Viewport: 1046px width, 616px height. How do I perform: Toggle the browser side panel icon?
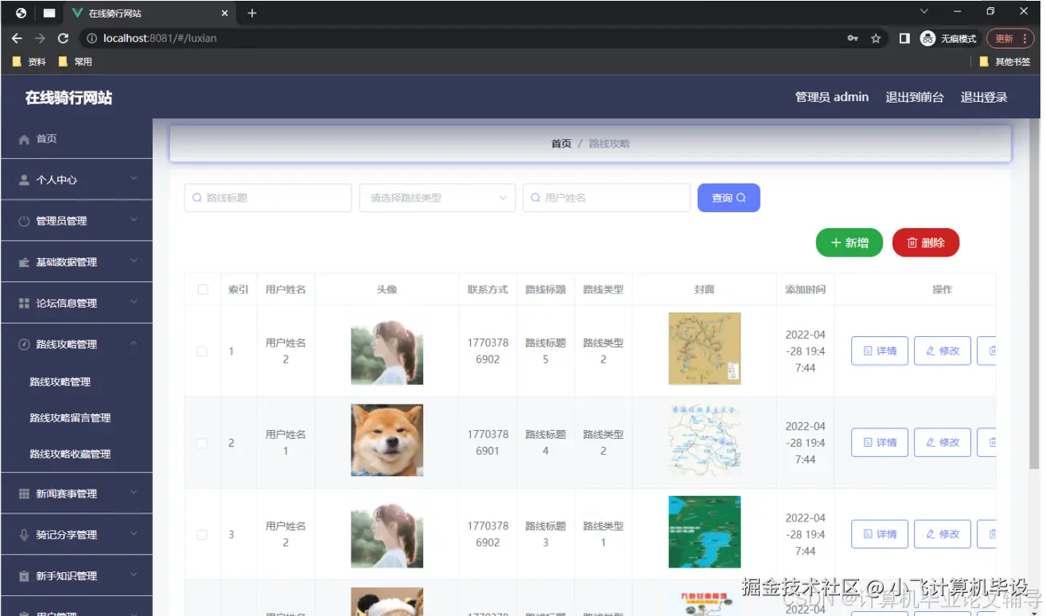904,38
